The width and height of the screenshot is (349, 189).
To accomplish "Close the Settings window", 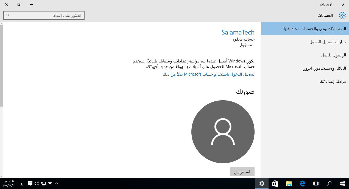I will point(6,4).
